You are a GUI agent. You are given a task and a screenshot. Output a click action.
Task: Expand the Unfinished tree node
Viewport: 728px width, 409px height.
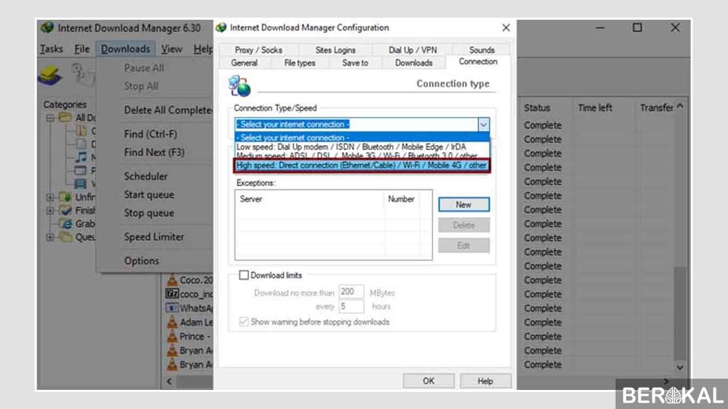pyautogui.click(x=50, y=197)
